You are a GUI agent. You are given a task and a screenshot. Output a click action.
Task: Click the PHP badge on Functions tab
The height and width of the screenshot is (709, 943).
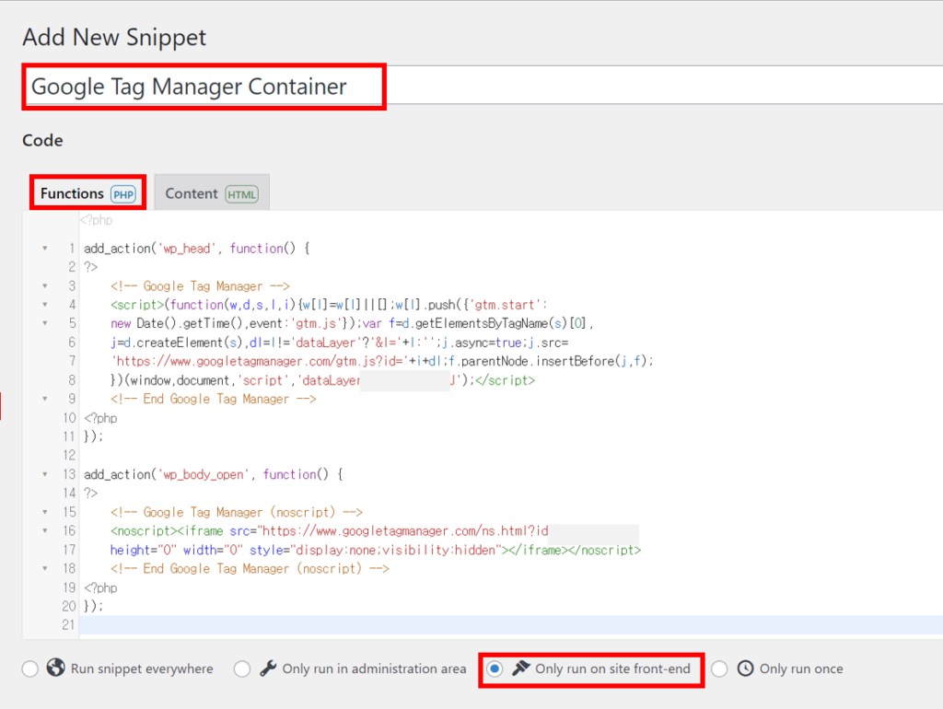[x=124, y=194]
